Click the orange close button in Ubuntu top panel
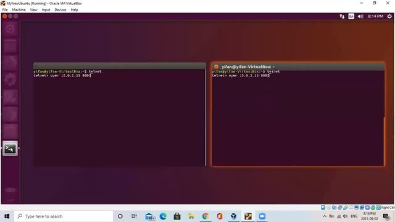 5,16
